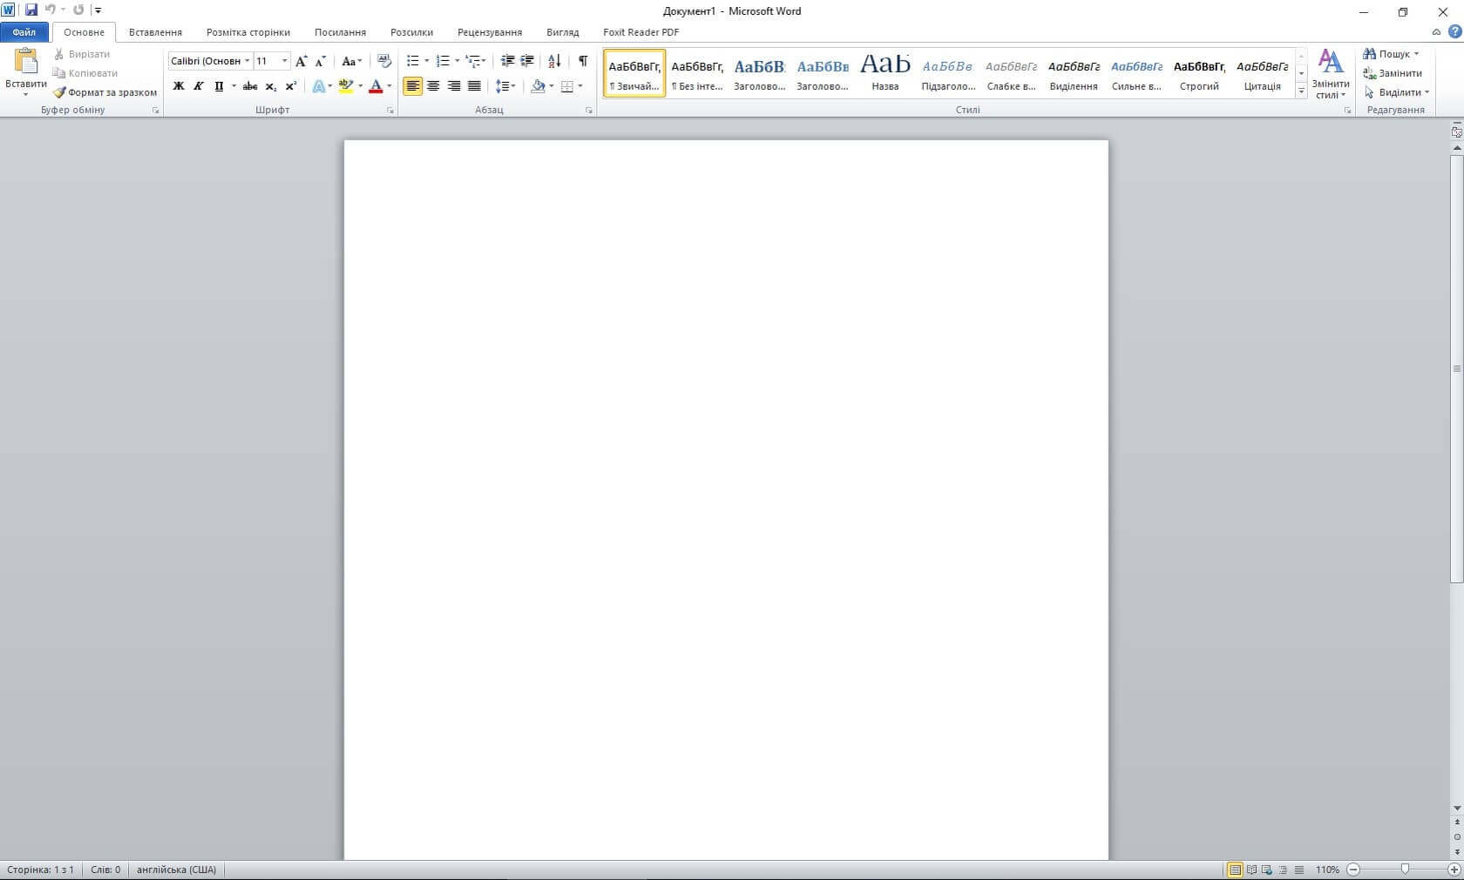Toggle Strikethrough formatting
1464x880 pixels.
pos(250,86)
